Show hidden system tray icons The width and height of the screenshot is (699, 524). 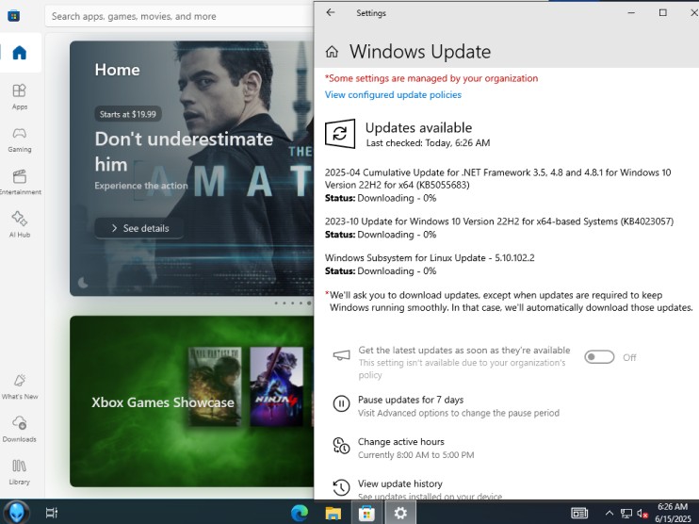[x=610, y=513]
